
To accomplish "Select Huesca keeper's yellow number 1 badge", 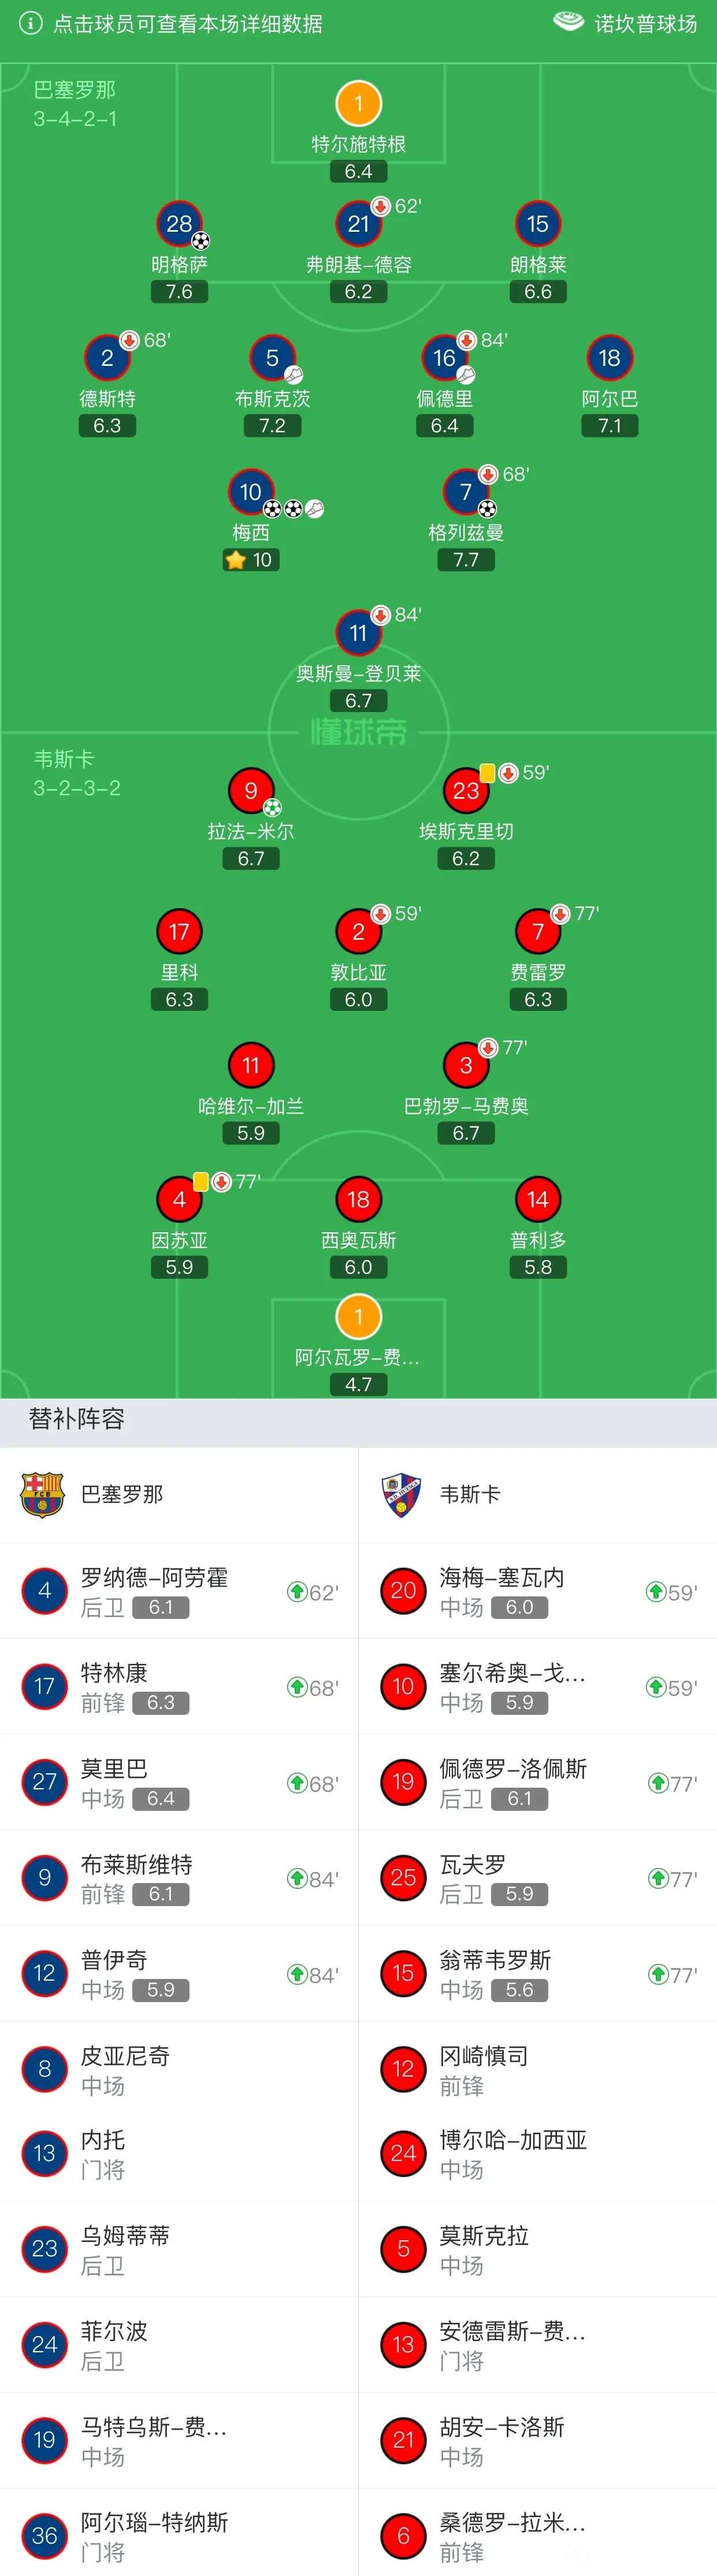I will tap(358, 1317).
